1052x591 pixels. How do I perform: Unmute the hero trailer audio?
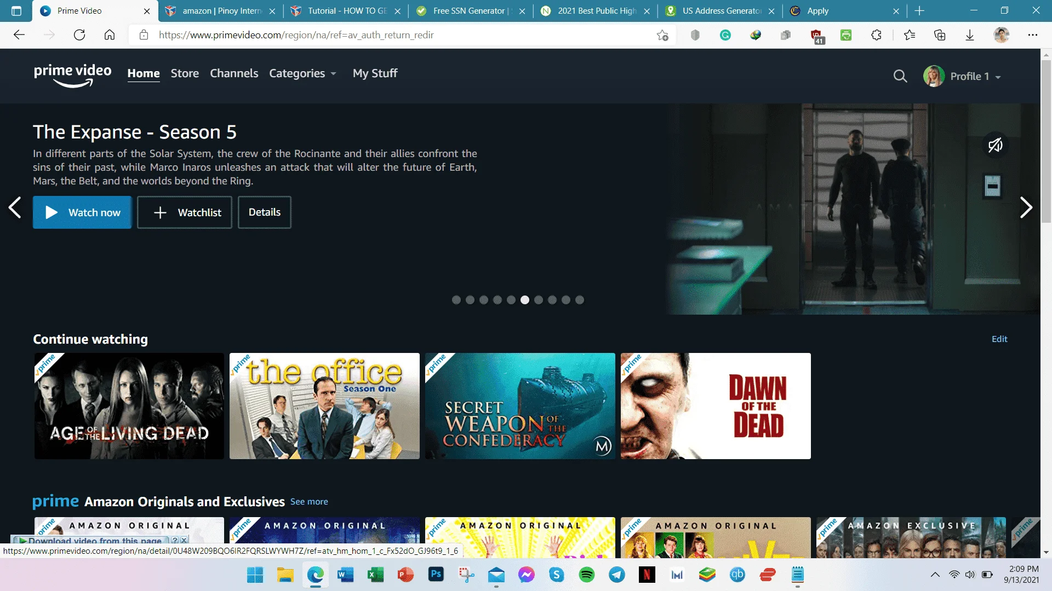[x=995, y=145]
